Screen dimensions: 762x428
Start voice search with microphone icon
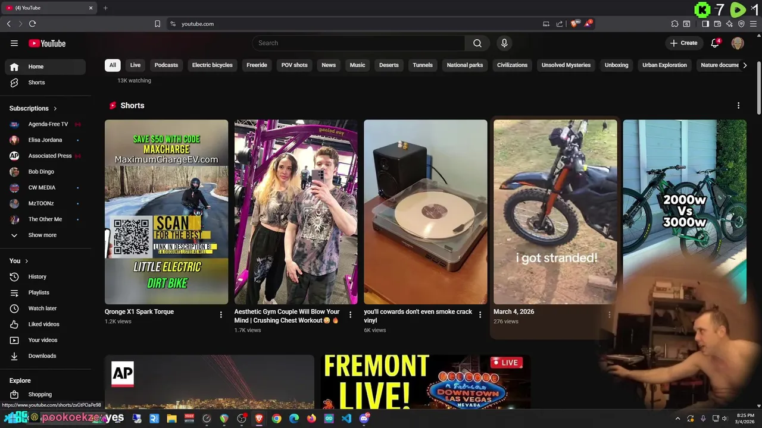(x=504, y=43)
